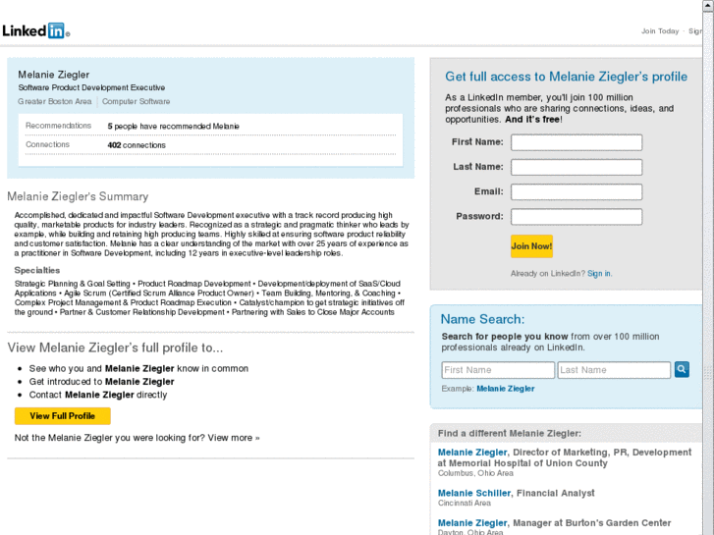Open Melanie Ziegler, Burton's Garden Center profile
This screenshot has width=714, height=535.
(x=472, y=522)
